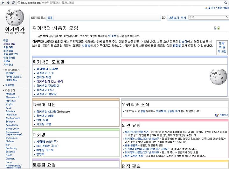Open 요즘 화제 sidebar link
Screen dimensions: 229x169
(x=8, y=47)
